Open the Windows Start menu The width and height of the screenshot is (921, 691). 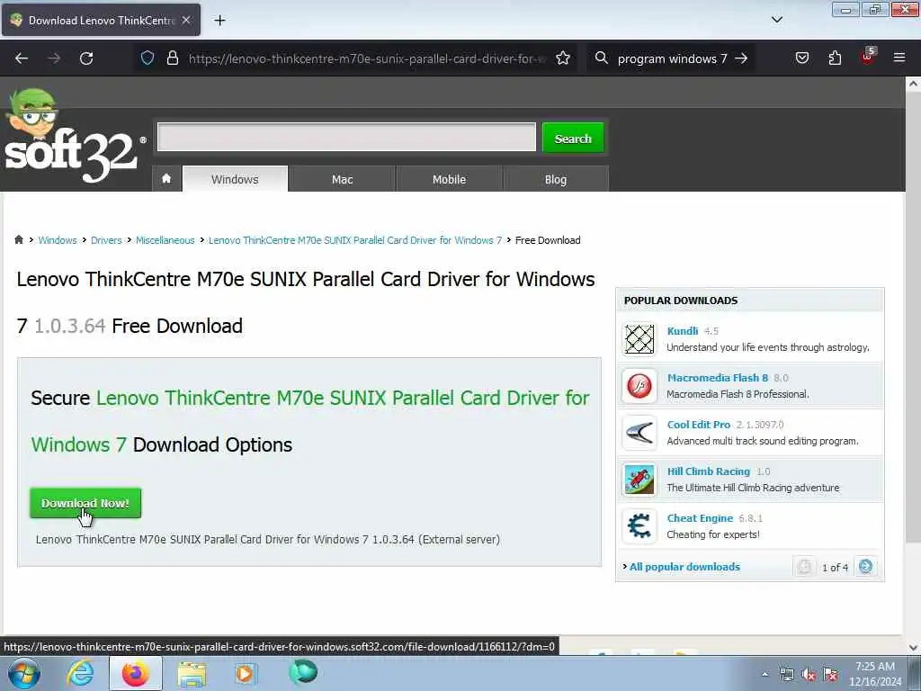pyautogui.click(x=23, y=673)
